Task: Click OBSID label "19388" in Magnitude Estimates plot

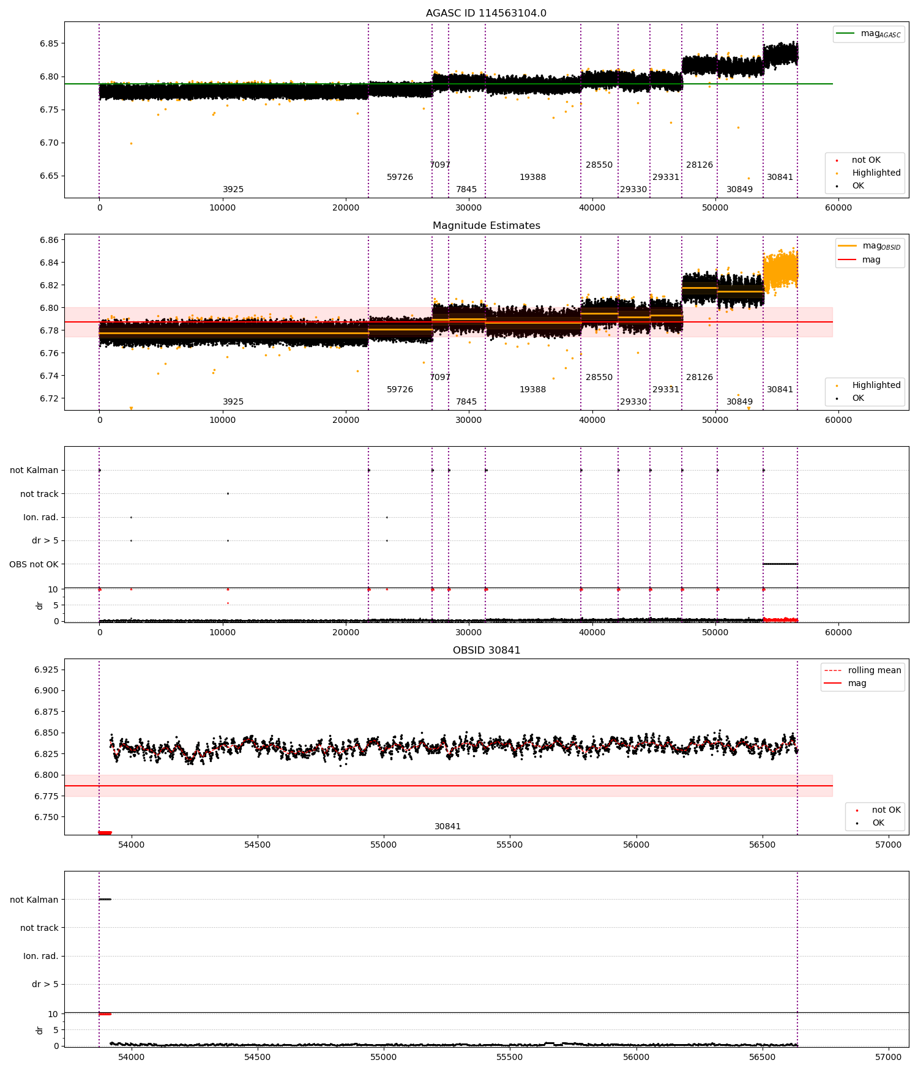Action: click(x=532, y=390)
